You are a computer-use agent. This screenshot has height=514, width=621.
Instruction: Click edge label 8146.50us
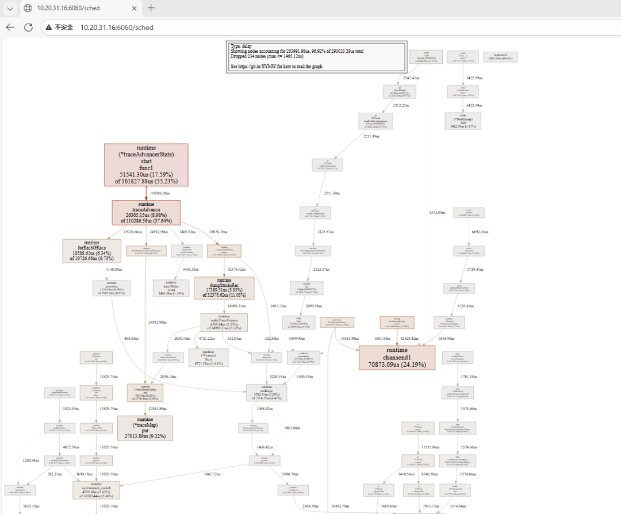pos(430,474)
